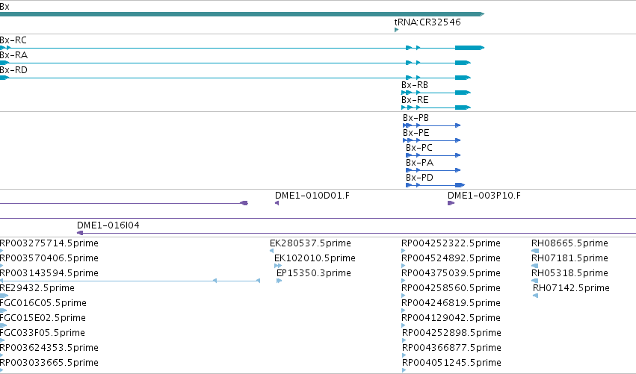Select the RP004051245.5prime EST label
The image size is (636, 374).
tap(451, 363)
